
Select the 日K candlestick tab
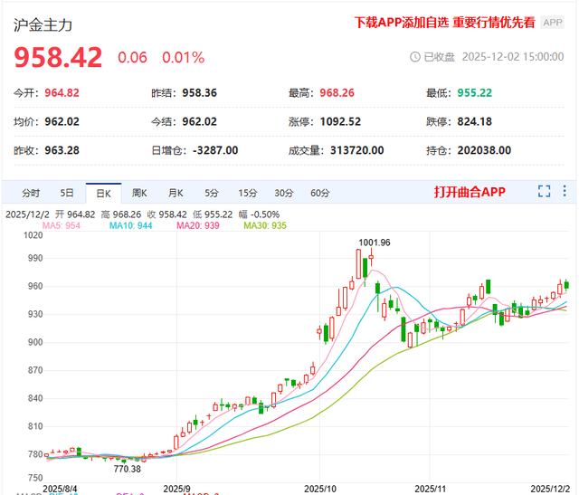click(x=102, y=193)
